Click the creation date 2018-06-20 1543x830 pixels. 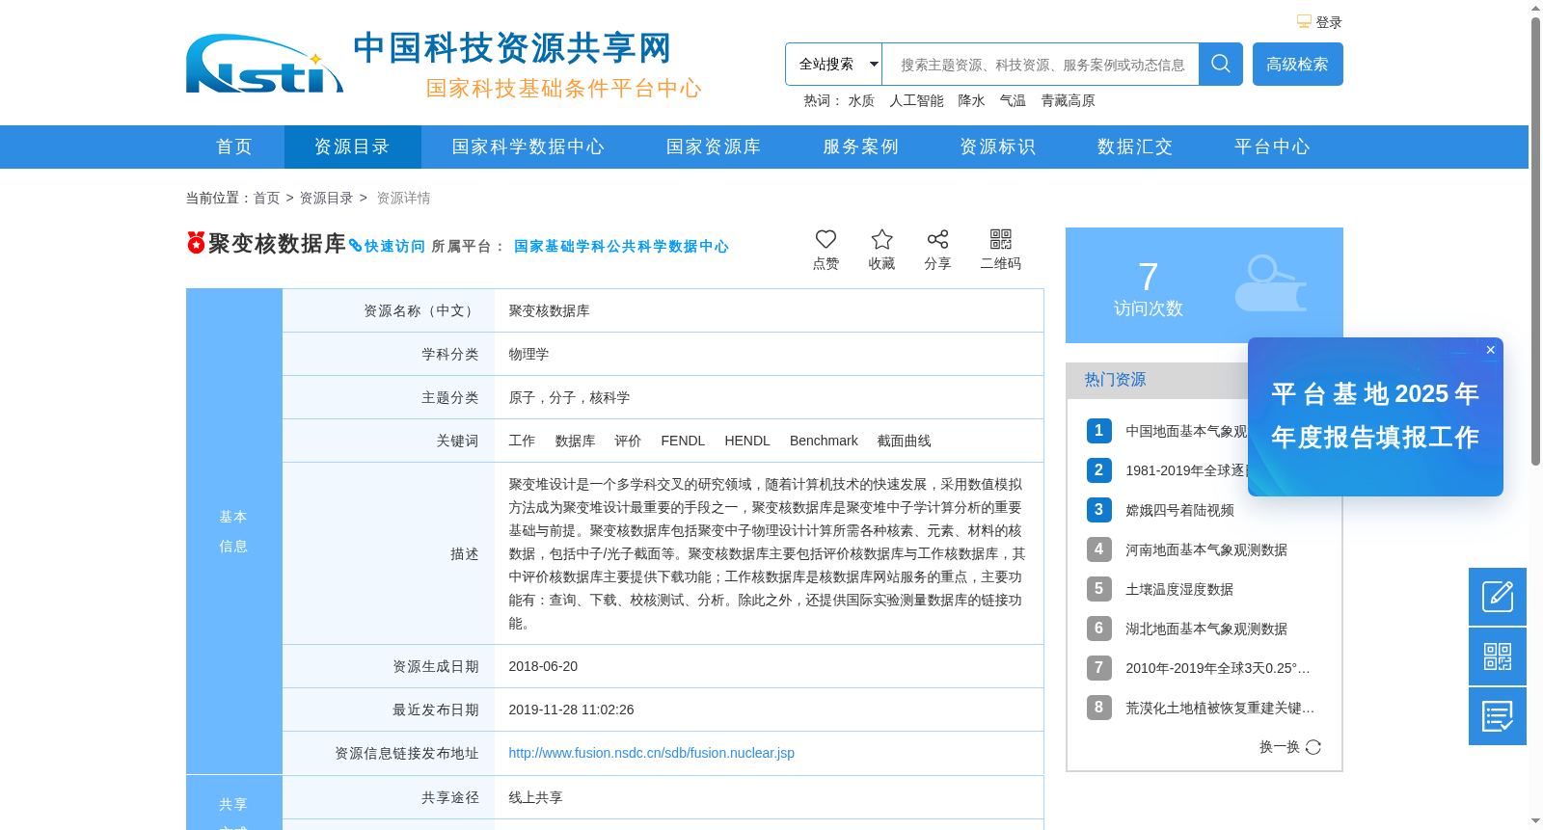[x=543, y=666]
